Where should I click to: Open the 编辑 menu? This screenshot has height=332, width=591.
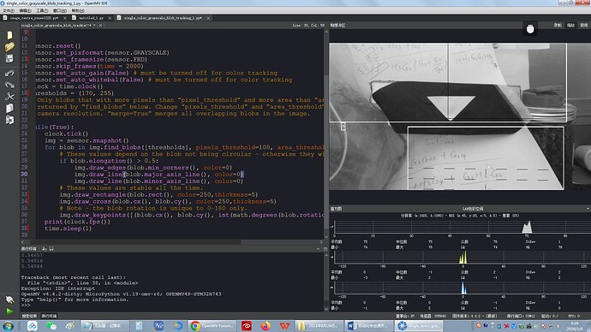pos(25,10)
